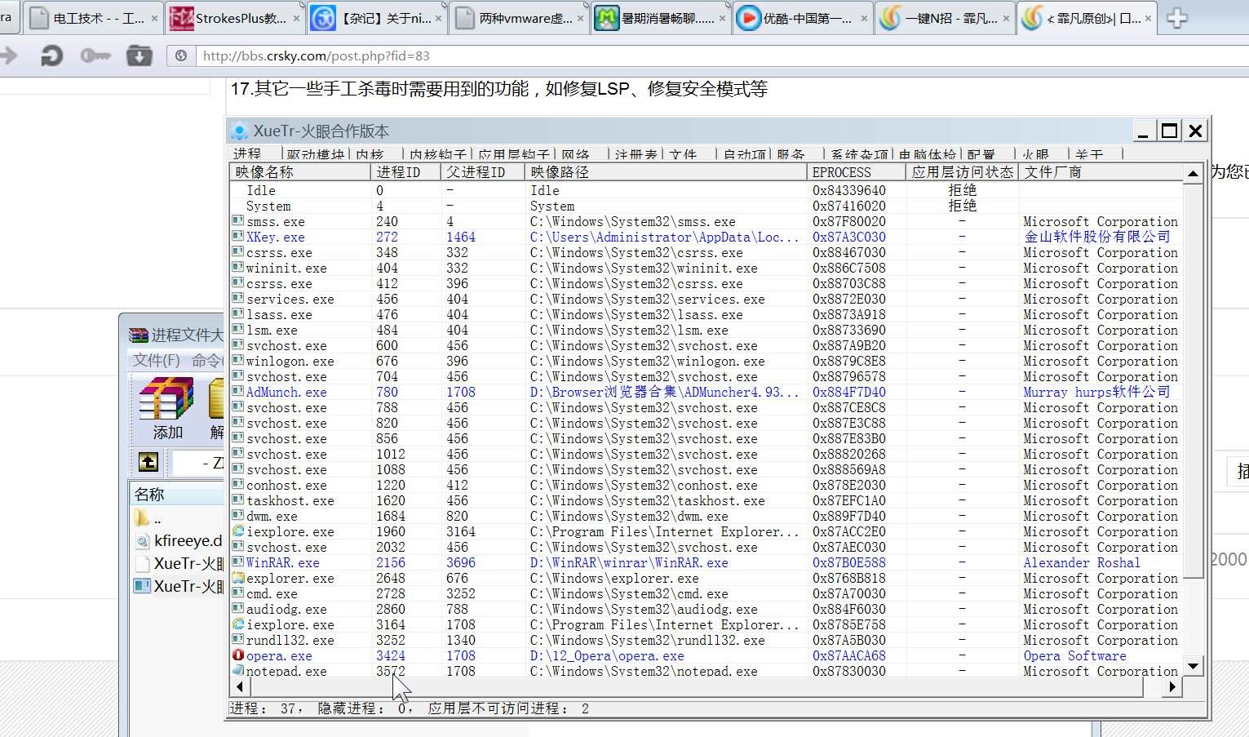Sort by 应用层访问状态 column header

(962, 172)
